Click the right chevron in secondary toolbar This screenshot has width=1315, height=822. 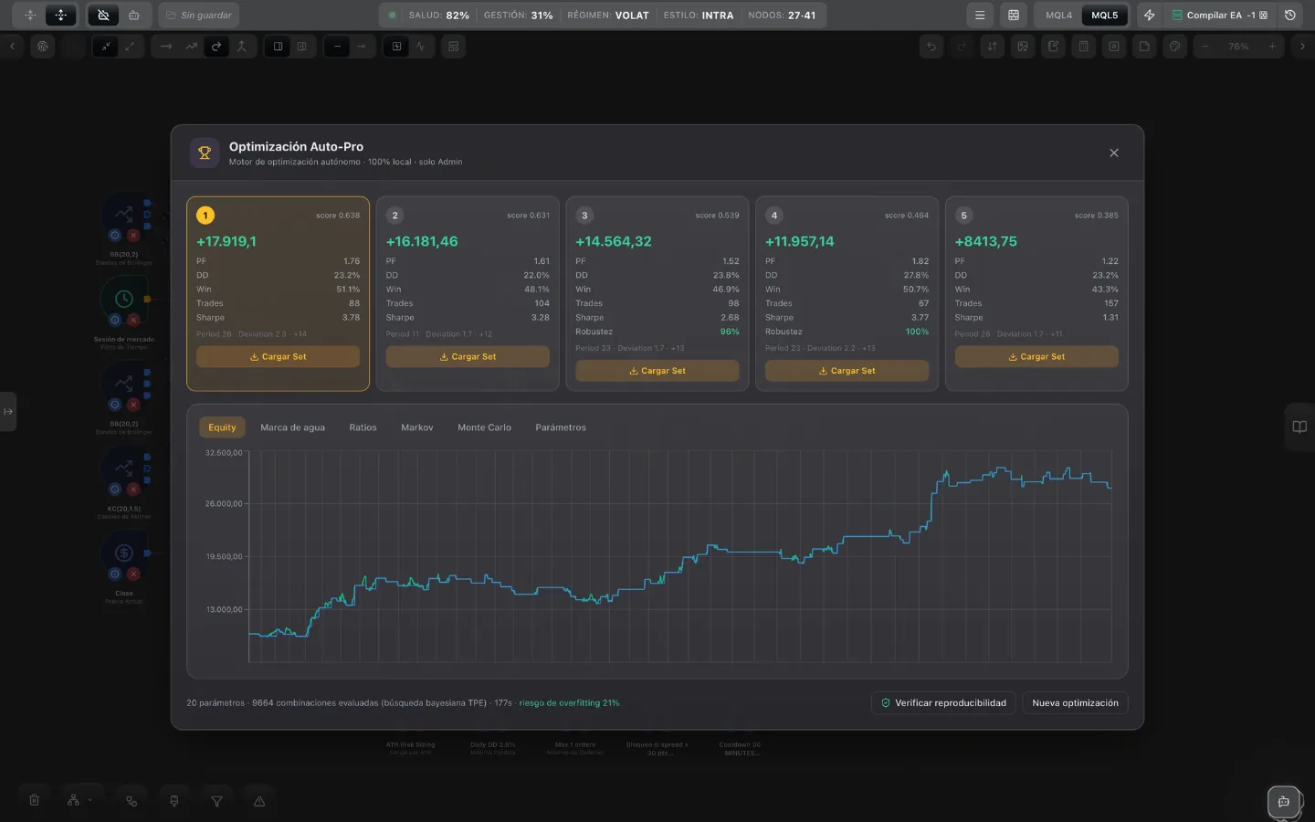point(1302,47)
